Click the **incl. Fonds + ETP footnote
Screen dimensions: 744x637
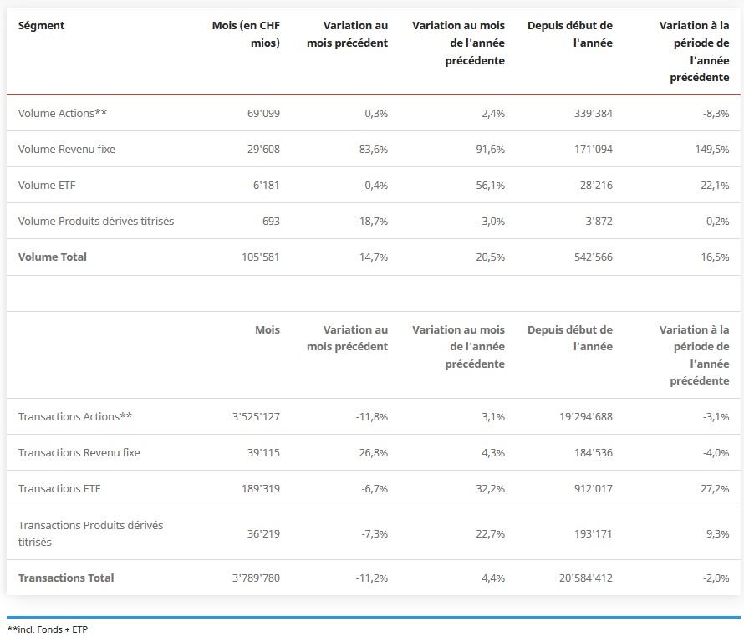click(47, 629)
